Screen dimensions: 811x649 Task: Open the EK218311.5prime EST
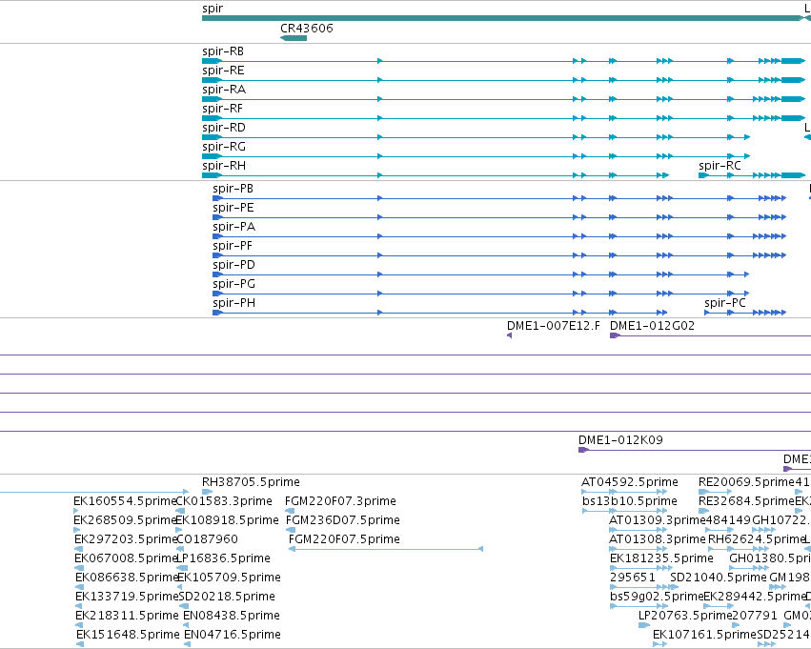[x=127, y=616]
